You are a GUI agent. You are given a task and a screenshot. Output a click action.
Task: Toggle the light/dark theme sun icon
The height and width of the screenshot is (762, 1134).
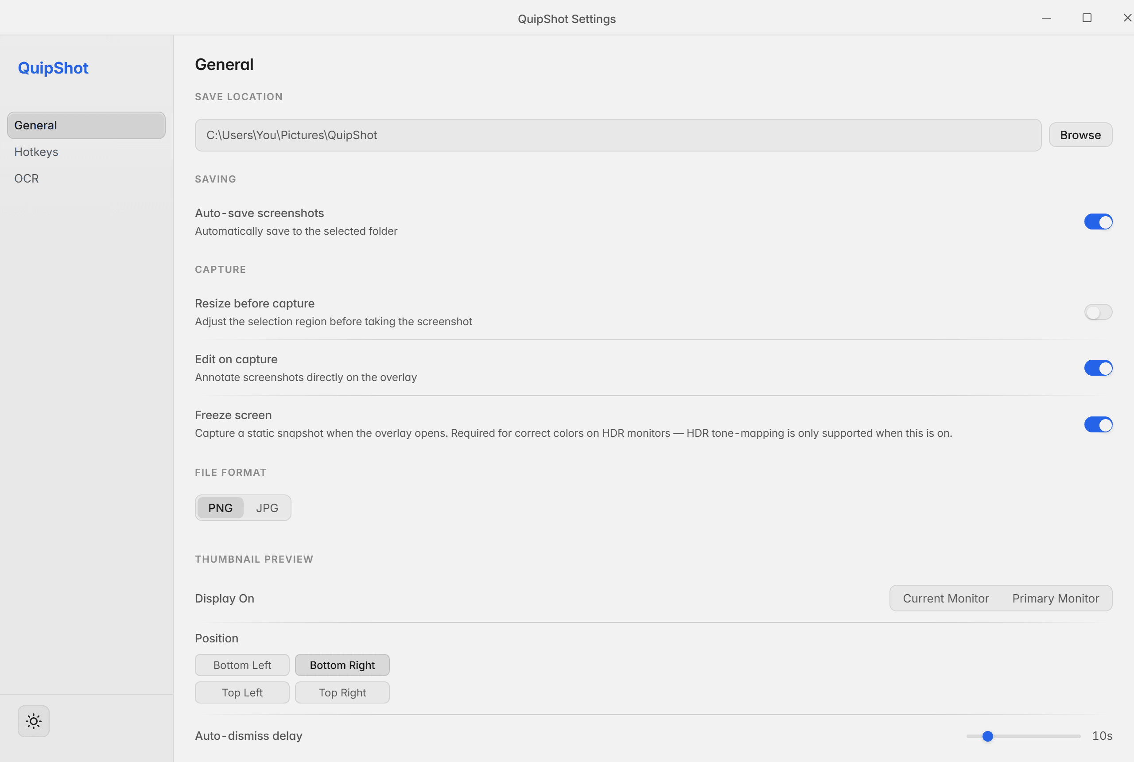point(34,721)
